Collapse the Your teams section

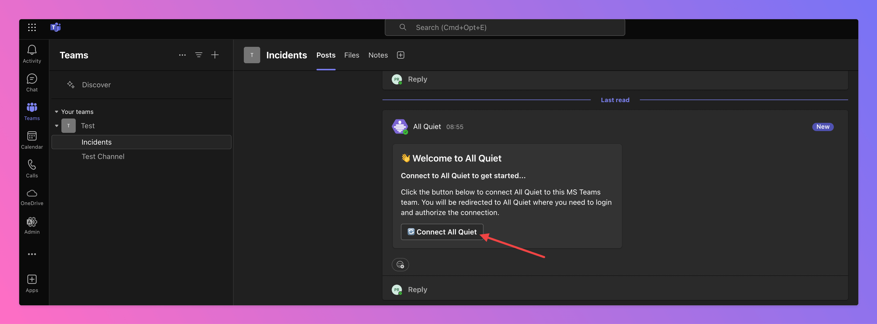coord(57,112)
